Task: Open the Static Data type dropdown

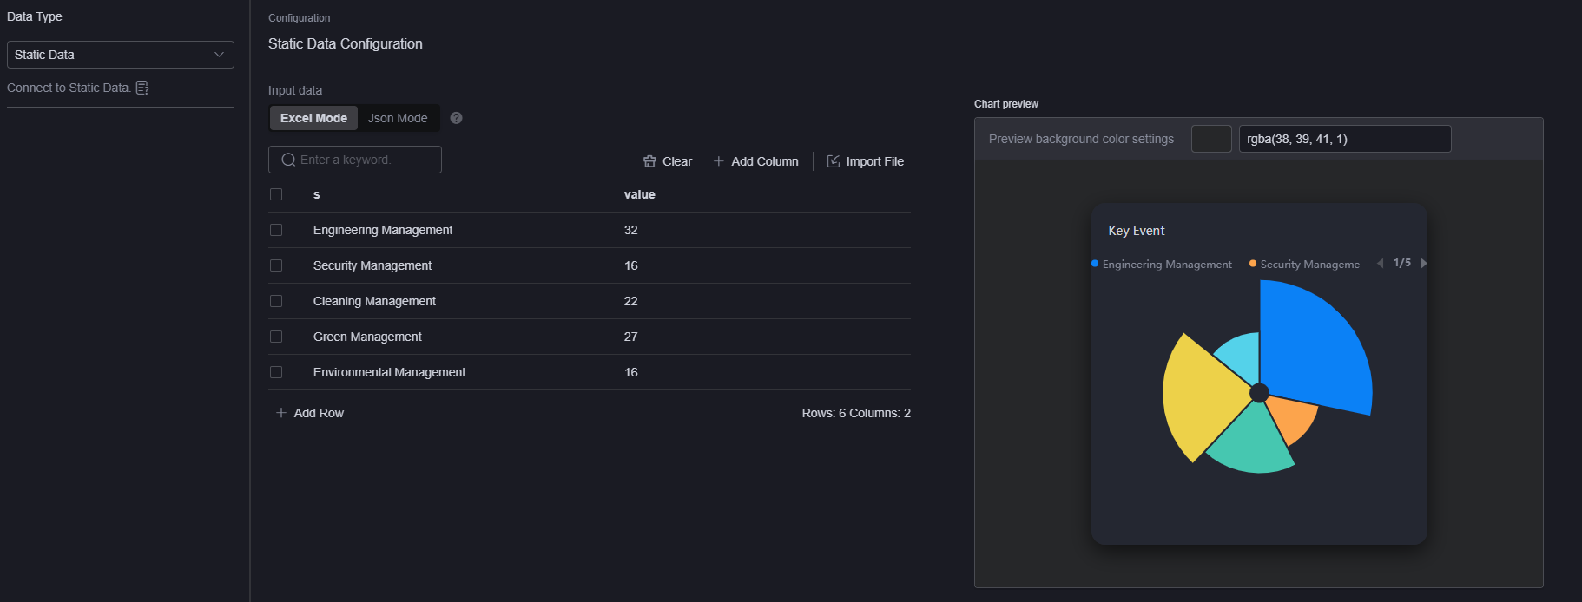Action: point(121,55)
